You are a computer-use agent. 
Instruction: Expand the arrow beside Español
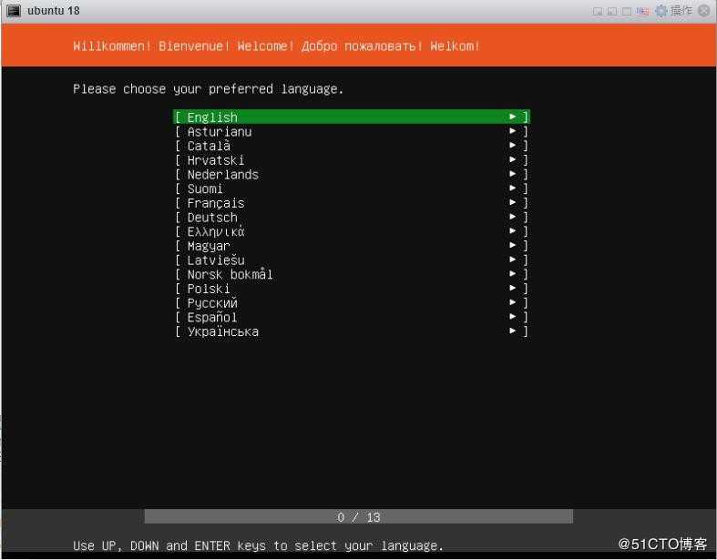coord(513,316)
